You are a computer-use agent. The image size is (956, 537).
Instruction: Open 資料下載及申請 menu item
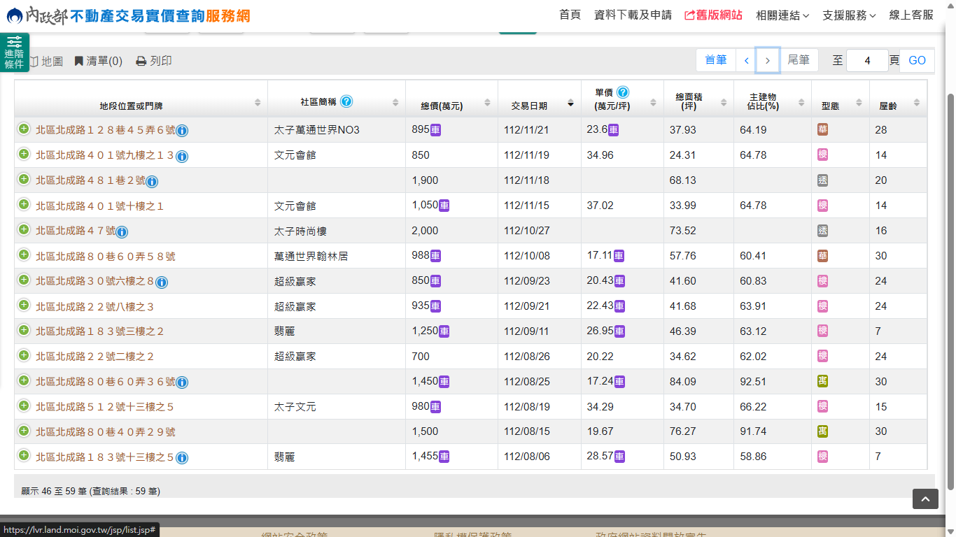point(633,15)
